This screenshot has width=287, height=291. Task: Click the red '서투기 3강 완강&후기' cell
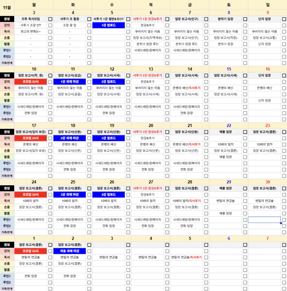(x=148, y=188)
